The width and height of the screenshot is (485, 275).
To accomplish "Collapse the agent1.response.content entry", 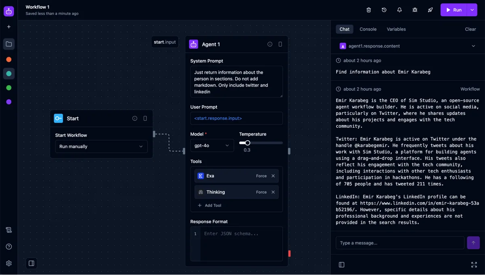I will click(473, 46).
